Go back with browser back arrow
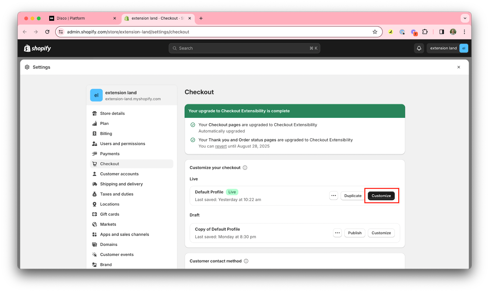Screen dimensions: 489x292 (25, 32)
